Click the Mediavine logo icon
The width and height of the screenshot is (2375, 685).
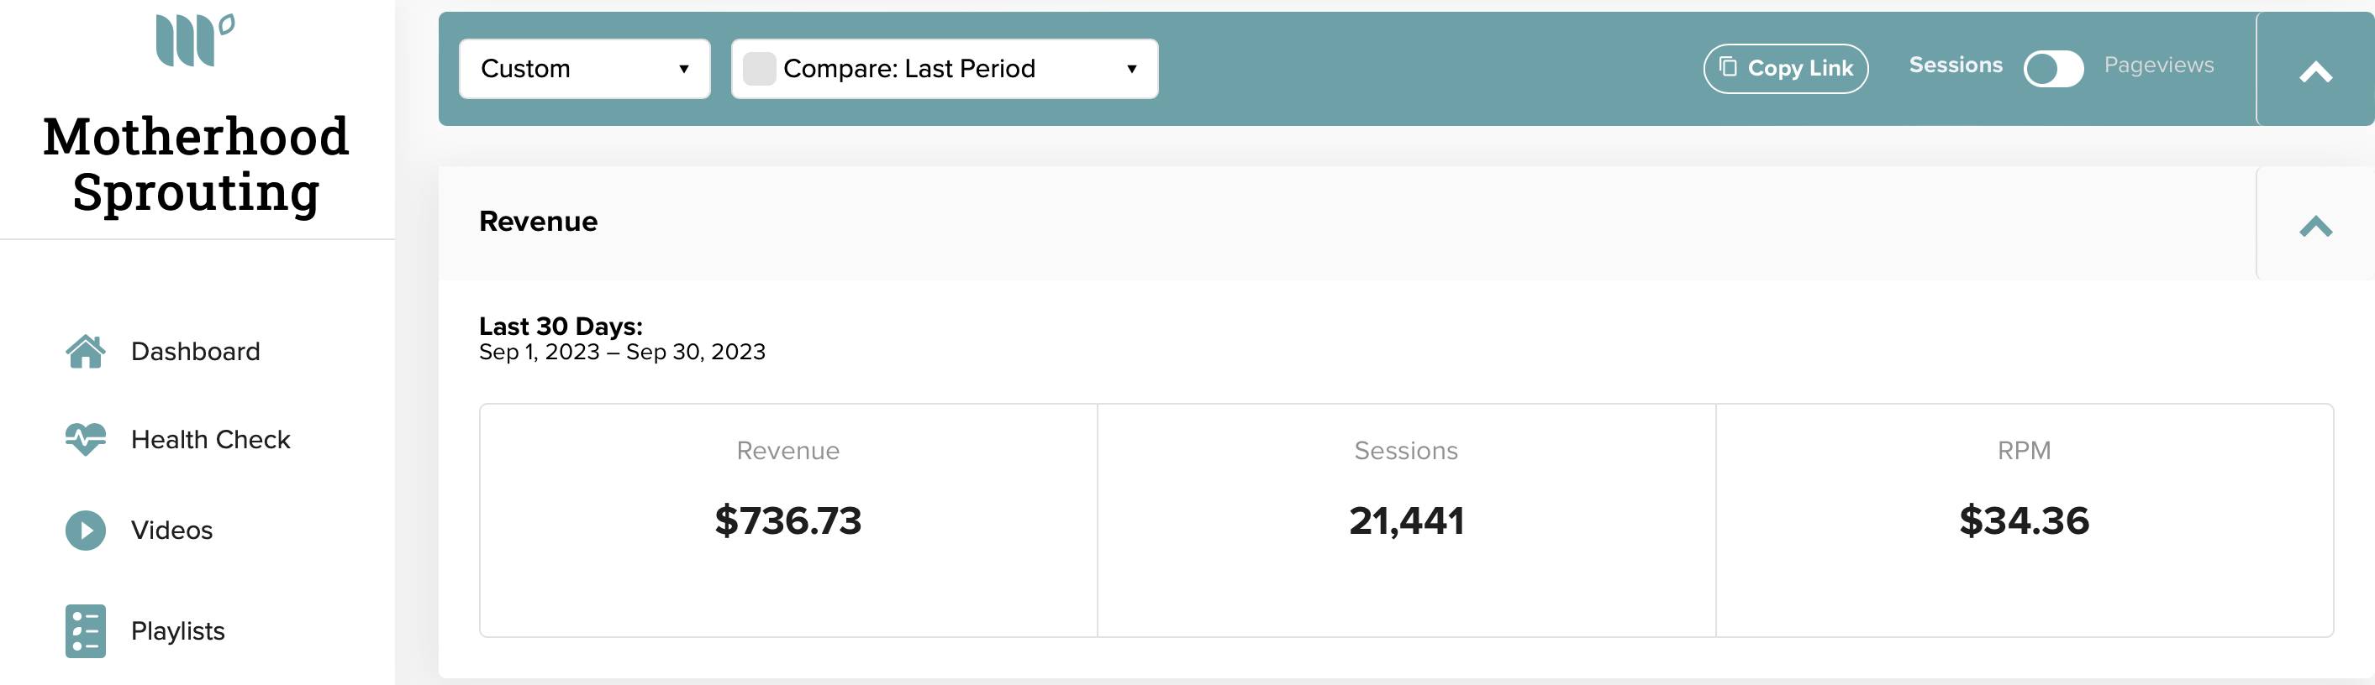[x=194, y=40]
